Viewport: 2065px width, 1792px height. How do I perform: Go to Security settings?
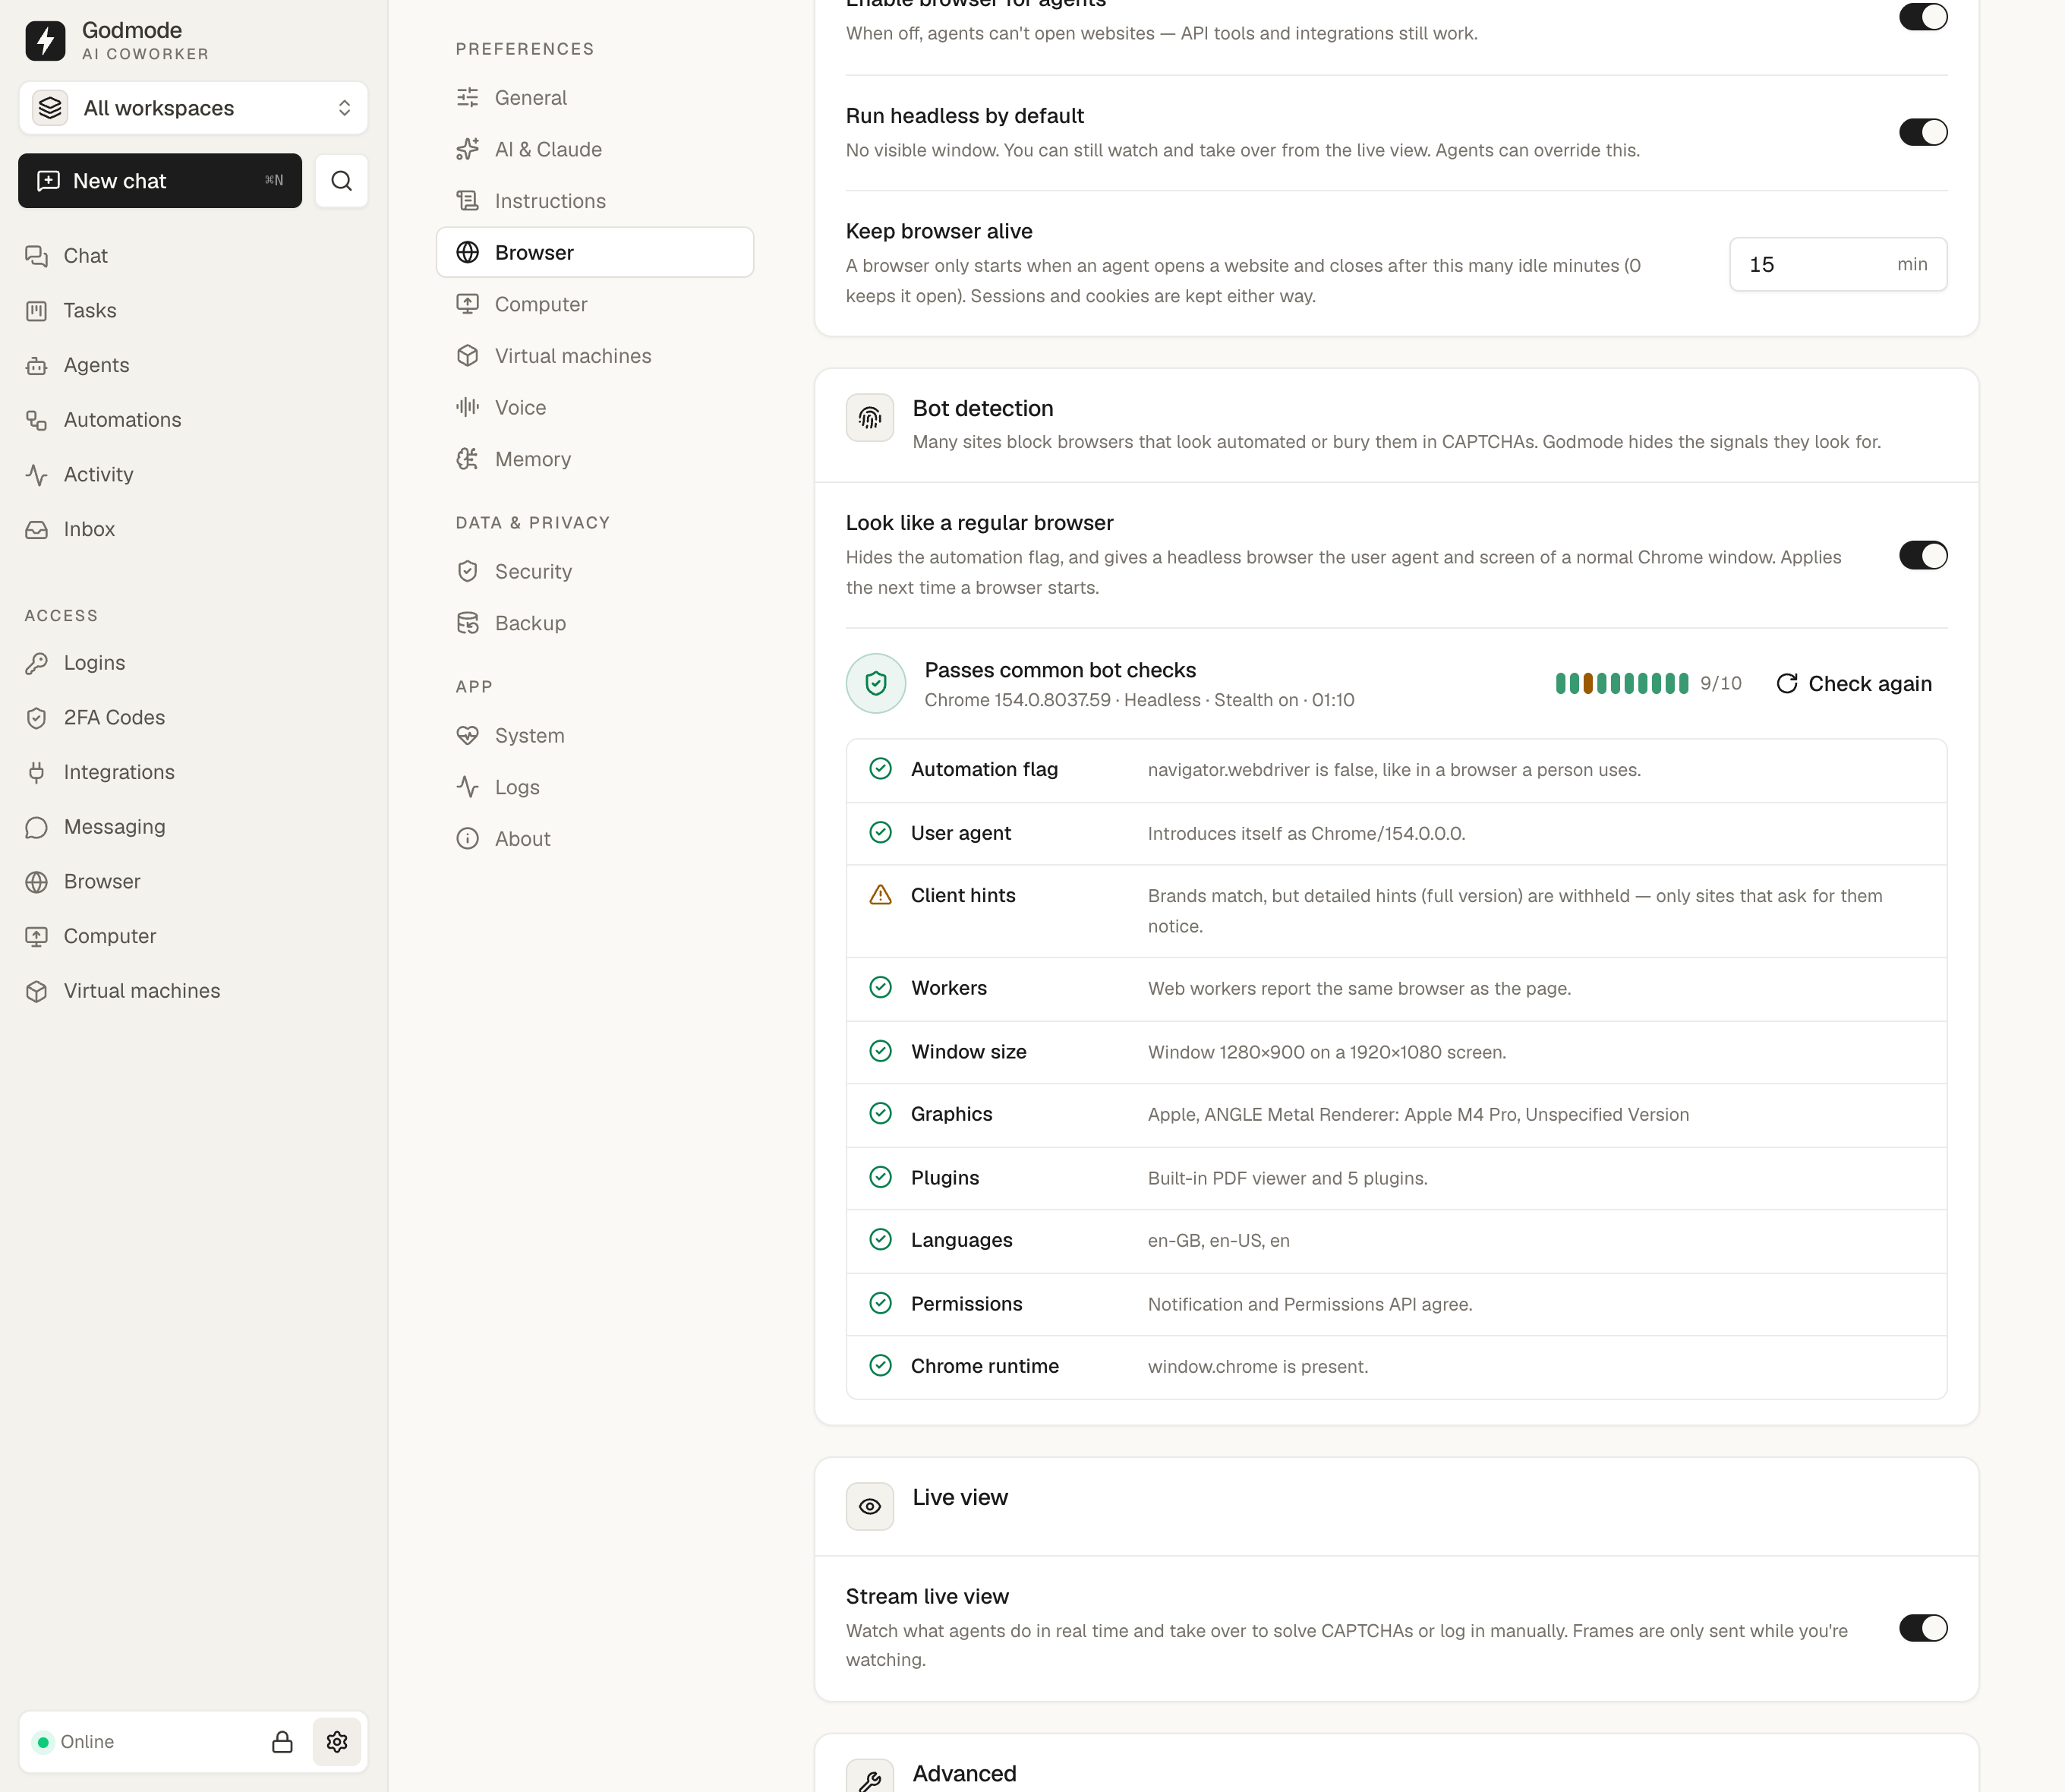click(595, 571)
